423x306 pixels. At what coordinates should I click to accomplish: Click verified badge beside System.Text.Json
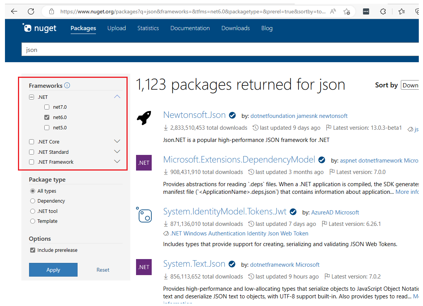232,264
